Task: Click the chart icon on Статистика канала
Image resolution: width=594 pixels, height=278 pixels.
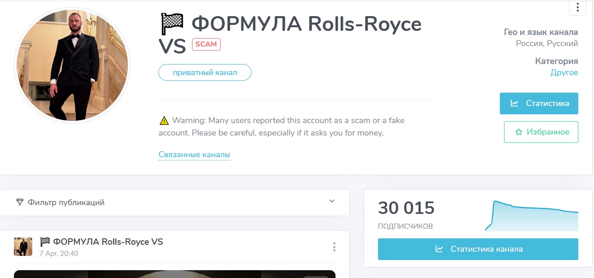Action: coord(439,249)
